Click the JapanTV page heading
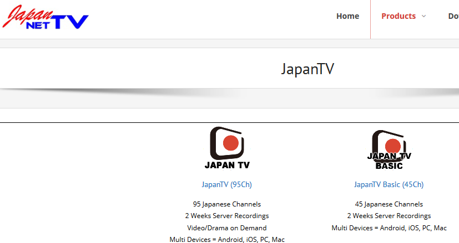 (x=307, y=69)
